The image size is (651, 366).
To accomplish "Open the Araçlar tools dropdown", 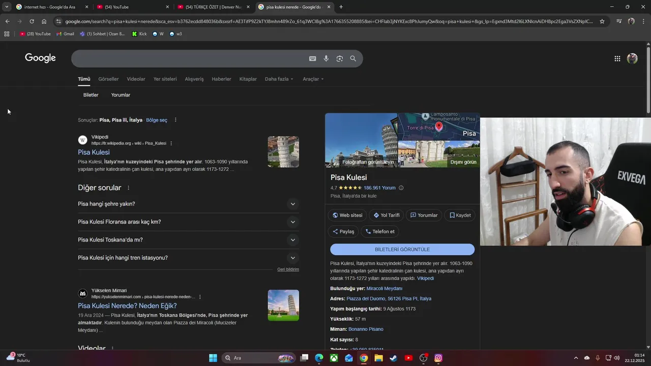I will (313, 79).
